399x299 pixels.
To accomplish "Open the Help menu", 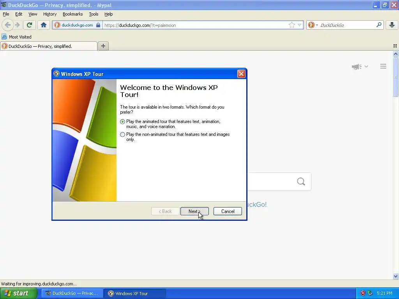I will (x=108, y=14).
